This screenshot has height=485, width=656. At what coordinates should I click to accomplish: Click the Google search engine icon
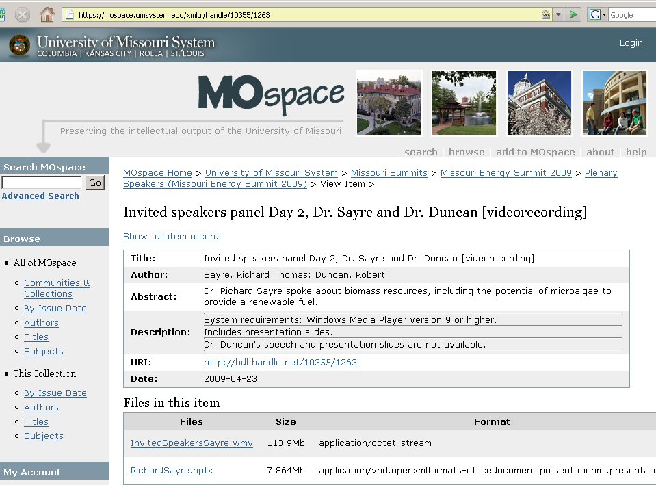594,14
